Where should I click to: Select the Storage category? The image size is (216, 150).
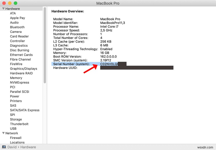point(16,119)
